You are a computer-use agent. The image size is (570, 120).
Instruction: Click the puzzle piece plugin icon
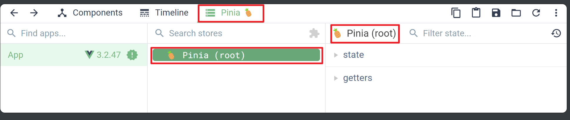coord(314,33)
